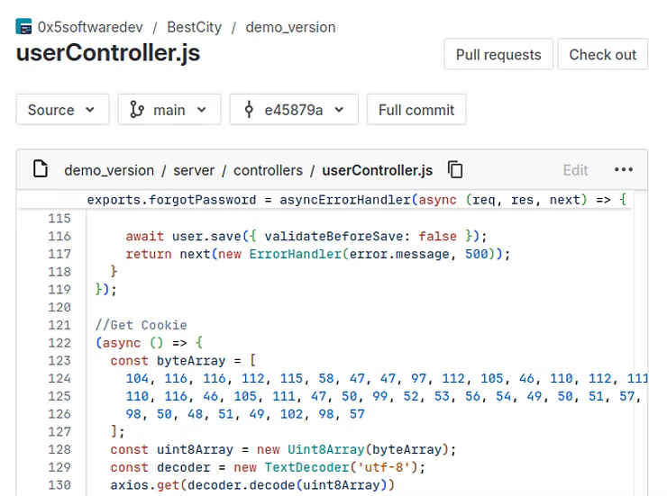Click the '//Get Cookie' comment line

pos(142,325)
